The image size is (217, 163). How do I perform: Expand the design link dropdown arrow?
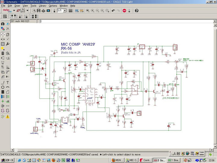coord(14,11)
